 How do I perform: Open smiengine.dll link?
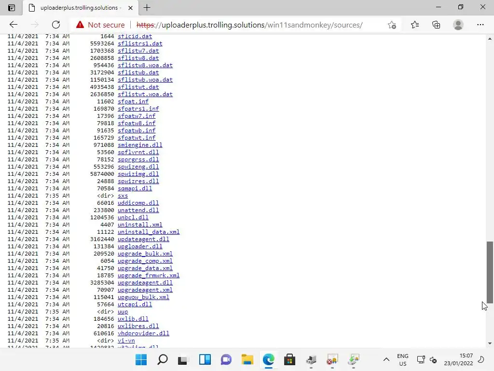click(140, 145)
